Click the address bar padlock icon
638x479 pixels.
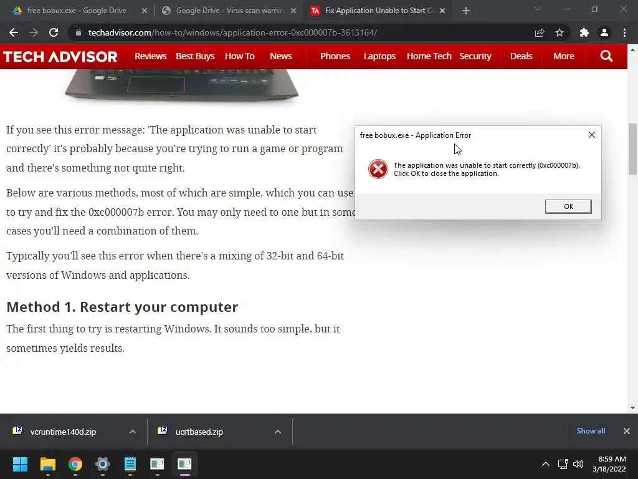pos(79,32)
